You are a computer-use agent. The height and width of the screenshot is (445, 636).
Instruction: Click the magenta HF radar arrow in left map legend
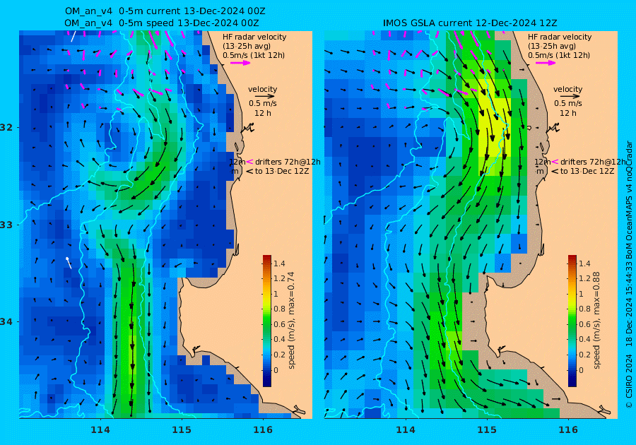click(x=240, y=63)
